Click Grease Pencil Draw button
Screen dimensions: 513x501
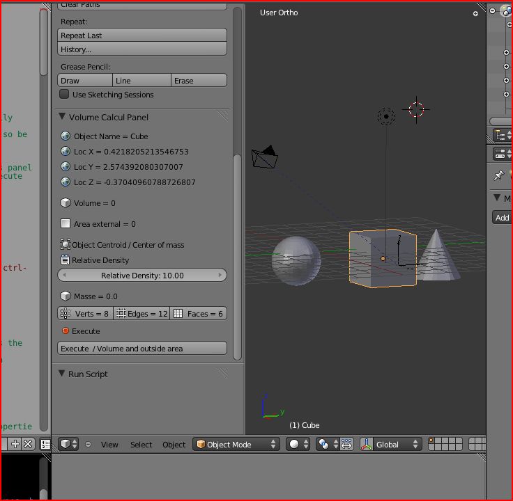pyautogui.click(x=85, y=80)
